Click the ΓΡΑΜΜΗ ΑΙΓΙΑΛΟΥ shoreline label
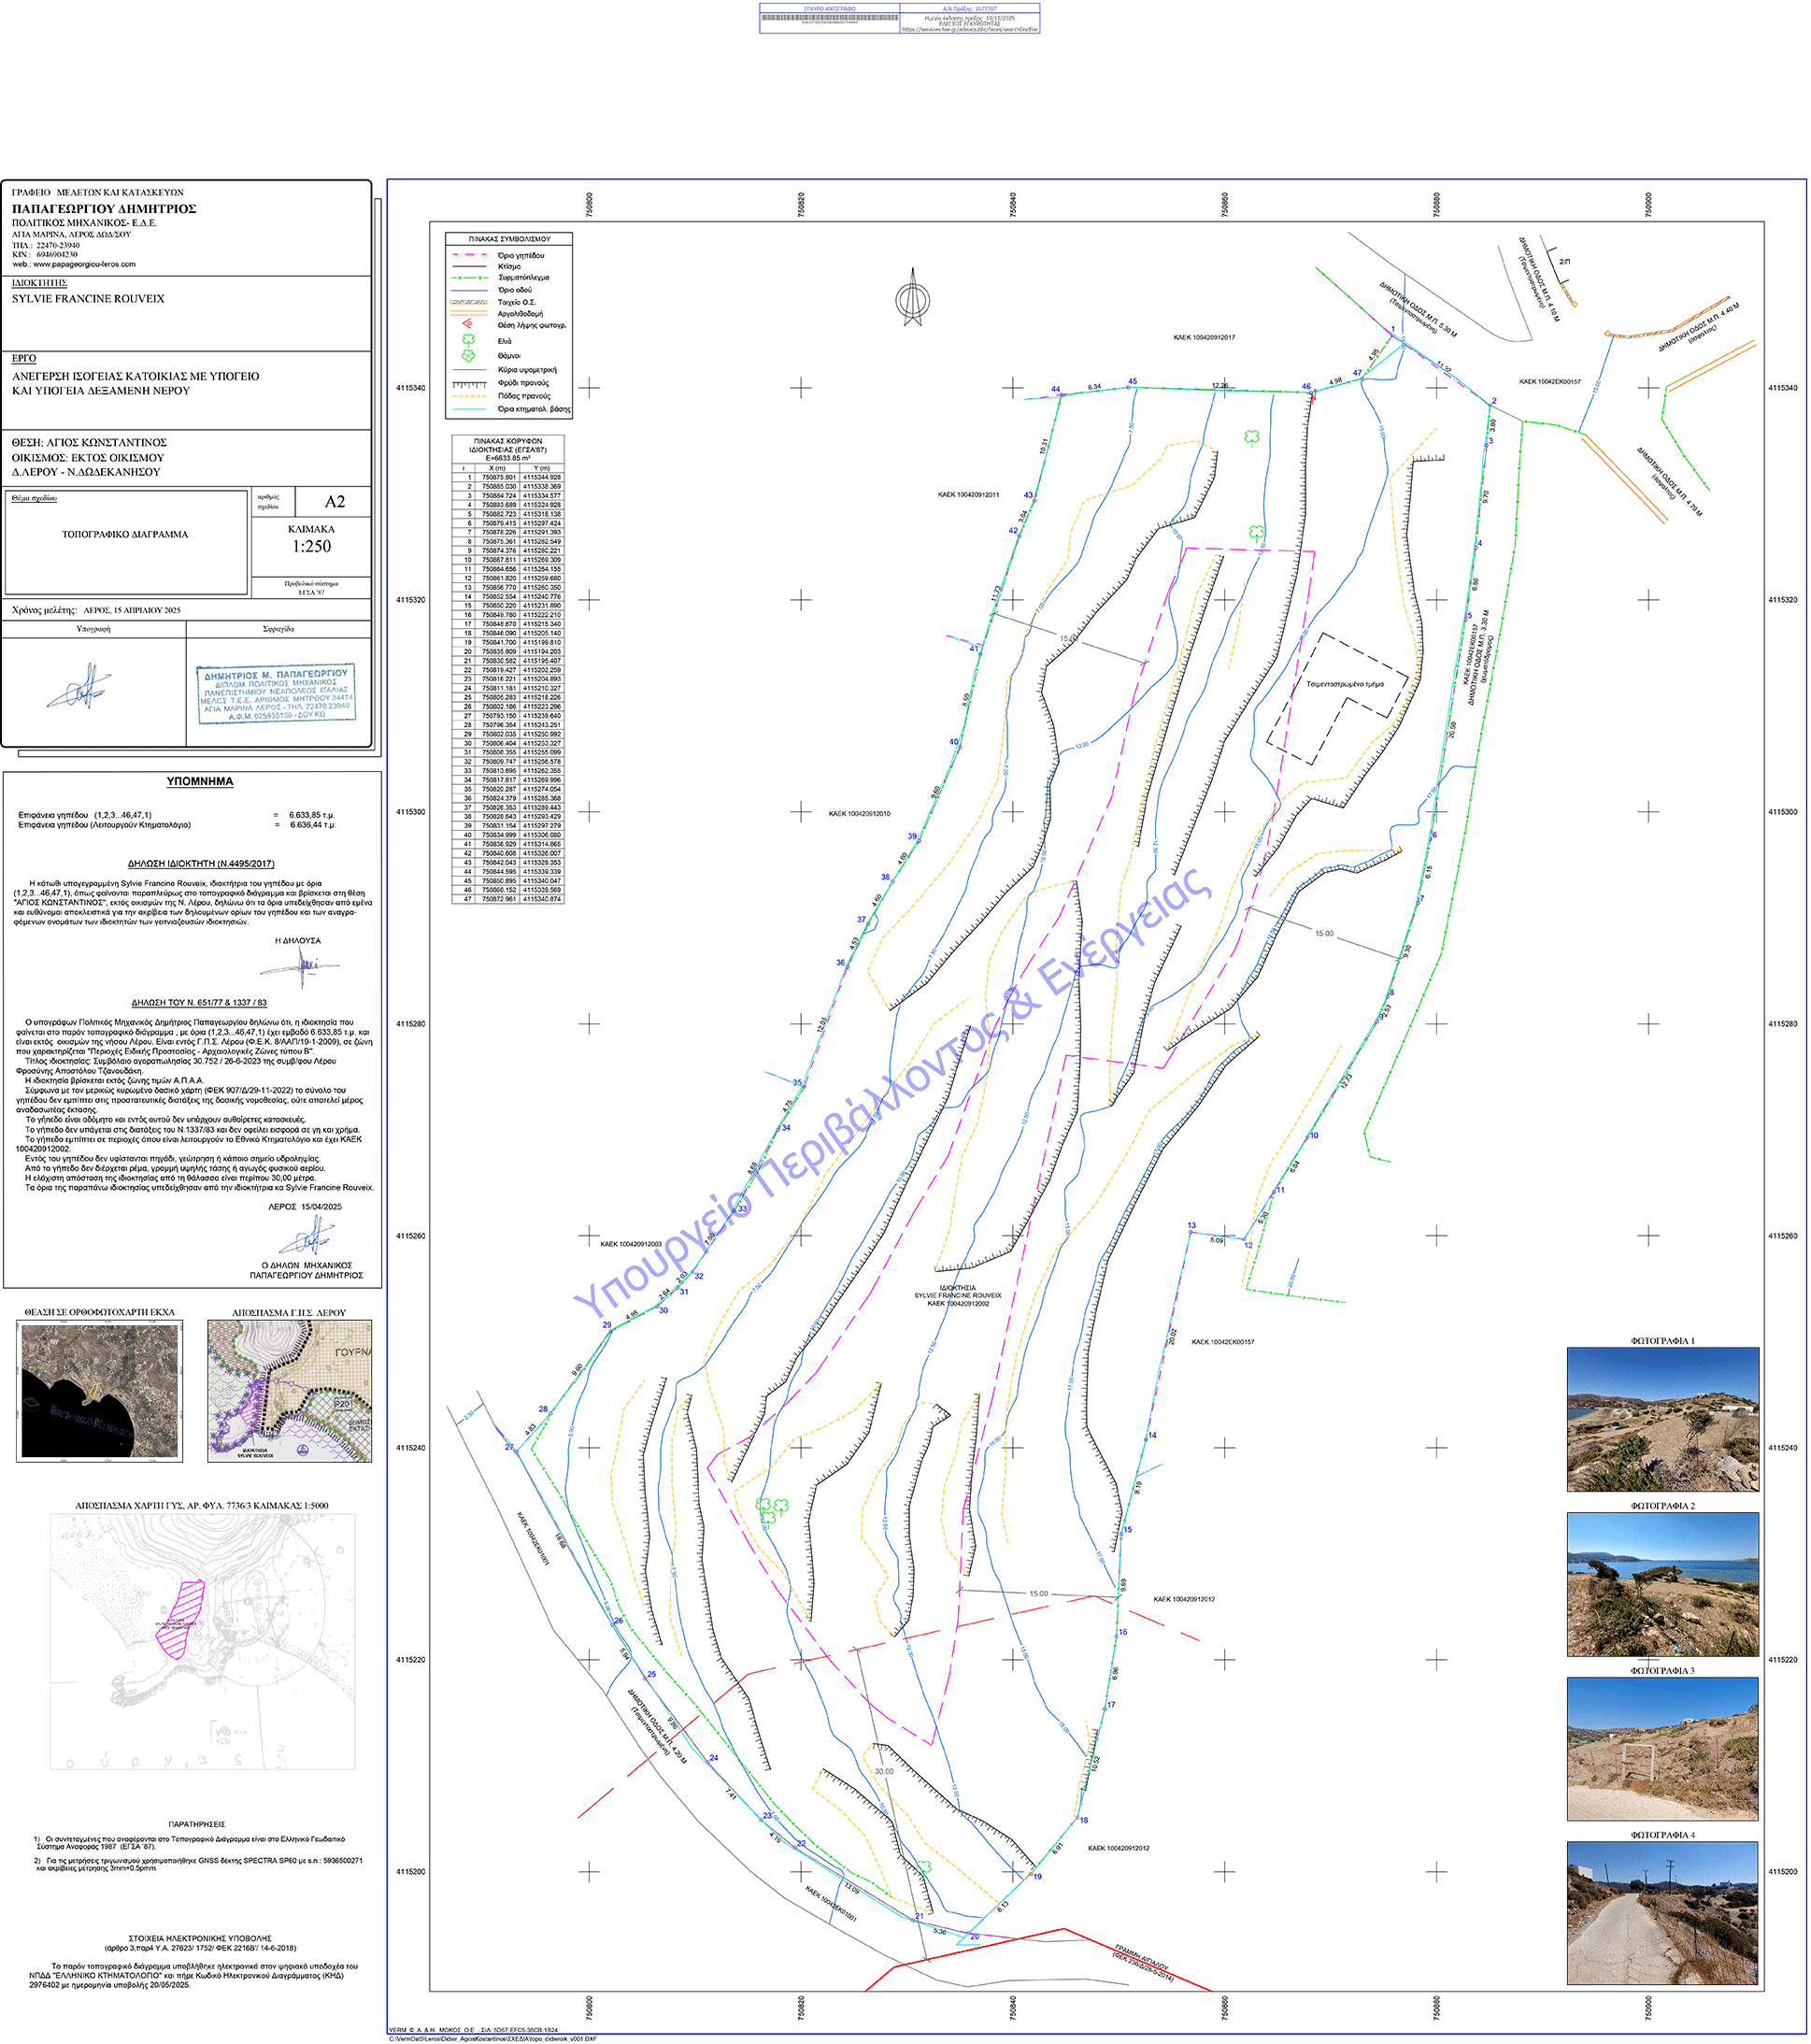Screen dimensions: 1811x2044 point(1141,1957)
